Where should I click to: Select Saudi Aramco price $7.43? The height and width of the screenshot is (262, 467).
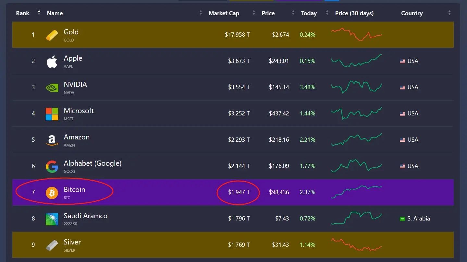(282, 219)
